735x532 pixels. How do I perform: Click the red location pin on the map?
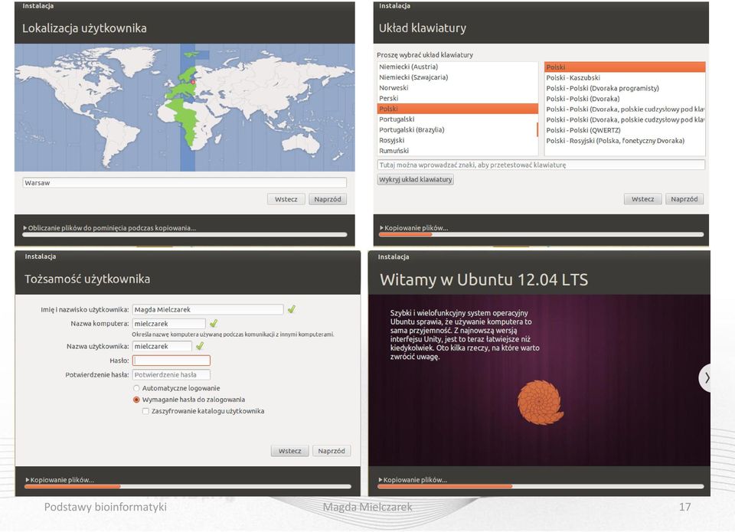pyautogui.click(x=193, y=82)
